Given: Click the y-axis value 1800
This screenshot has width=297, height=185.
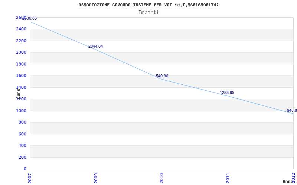Looking at the screenshot, I should tap(21, 64).
